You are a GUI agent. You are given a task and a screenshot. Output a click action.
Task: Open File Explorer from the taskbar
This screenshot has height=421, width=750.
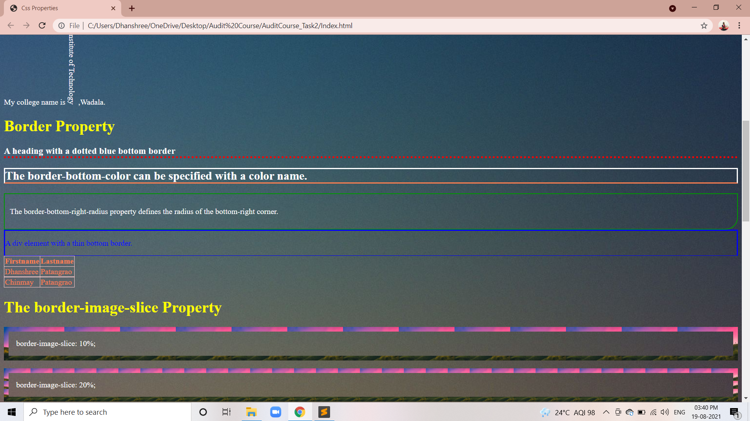tap(251, 412)
